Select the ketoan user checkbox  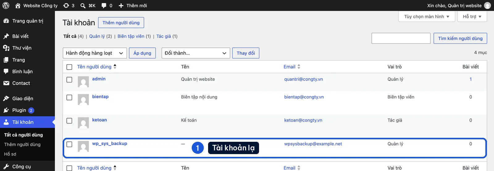pyautogui.click(x=69, y=121)
